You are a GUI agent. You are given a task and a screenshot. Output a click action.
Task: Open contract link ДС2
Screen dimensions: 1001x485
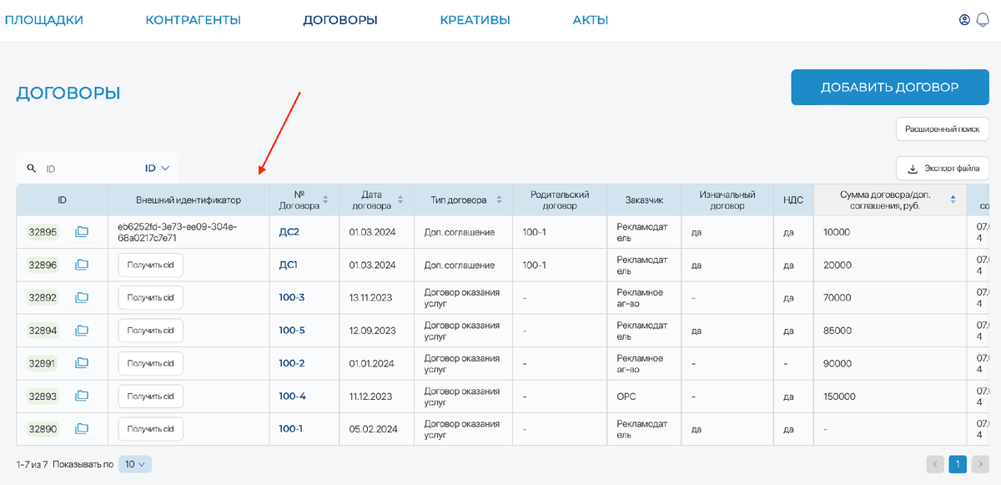(289, 232)
